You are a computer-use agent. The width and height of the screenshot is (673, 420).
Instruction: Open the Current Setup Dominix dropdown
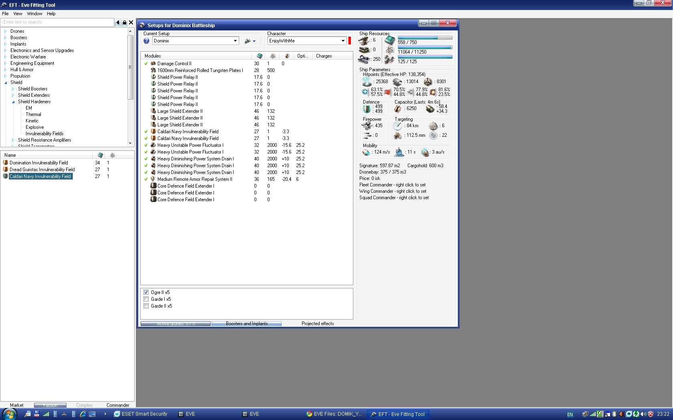pos(195,41)
